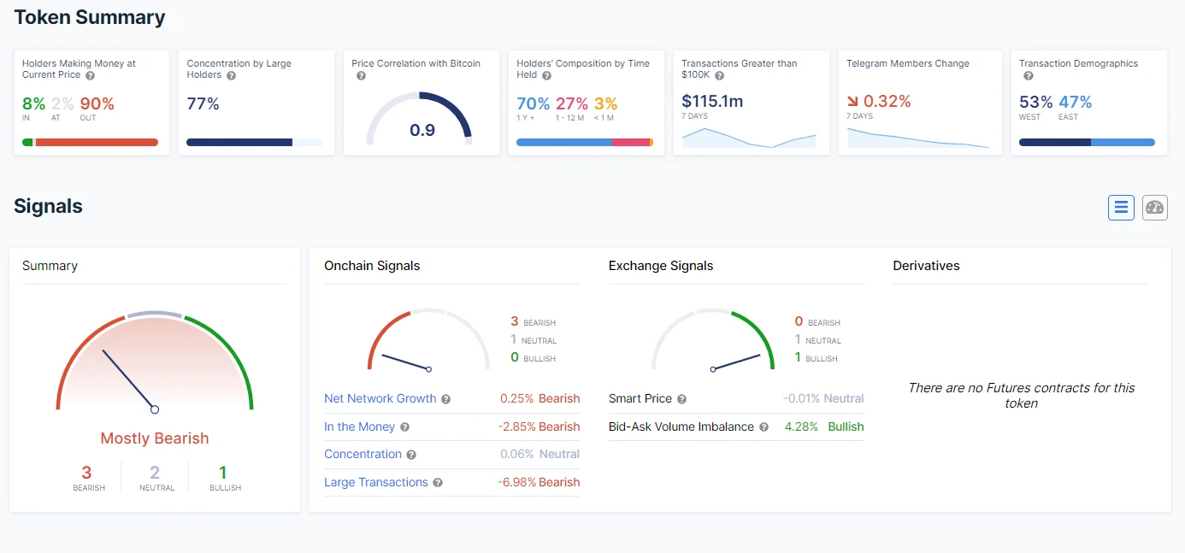Open Bid-Ask Volume Imbalance help icon
This screenshot has height=553, width=1185.
point(763,427)
